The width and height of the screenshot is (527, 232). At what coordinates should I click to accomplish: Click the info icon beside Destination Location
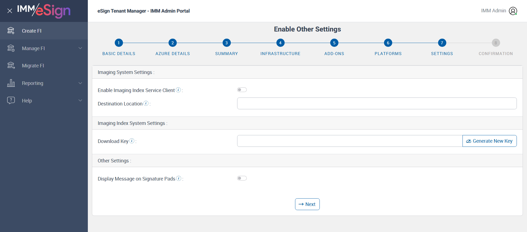146,103
